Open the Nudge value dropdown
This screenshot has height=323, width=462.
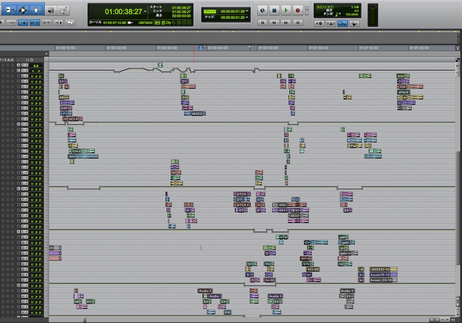[x=247, y=17]
